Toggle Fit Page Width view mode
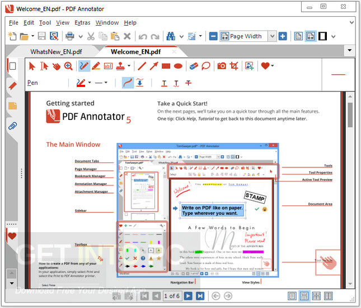Viewport: 361px width, 308px height. click(311, 36)
